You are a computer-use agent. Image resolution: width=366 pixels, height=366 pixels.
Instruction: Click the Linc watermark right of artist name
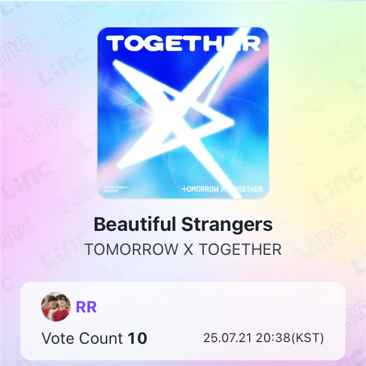coord(319,242)
